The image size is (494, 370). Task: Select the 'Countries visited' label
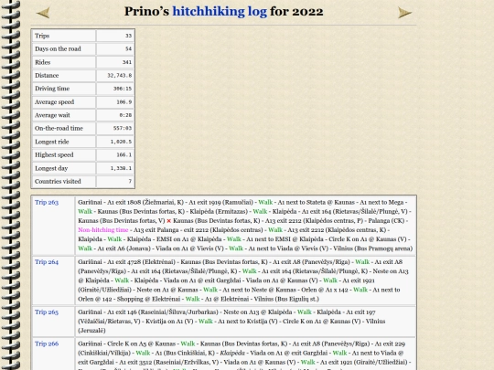58,182
